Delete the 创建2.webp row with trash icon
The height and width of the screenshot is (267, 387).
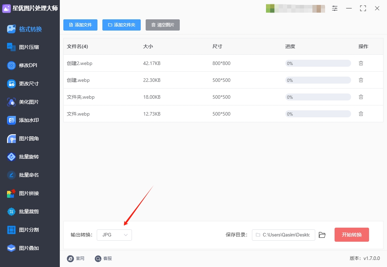tap(361, 63)
